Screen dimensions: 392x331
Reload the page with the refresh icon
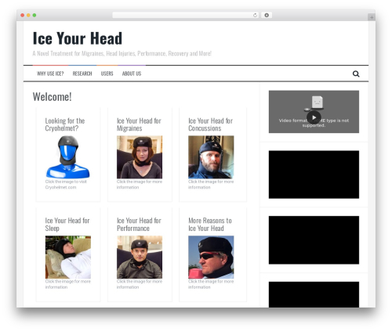pyautogui.click(x=255, y=16)
